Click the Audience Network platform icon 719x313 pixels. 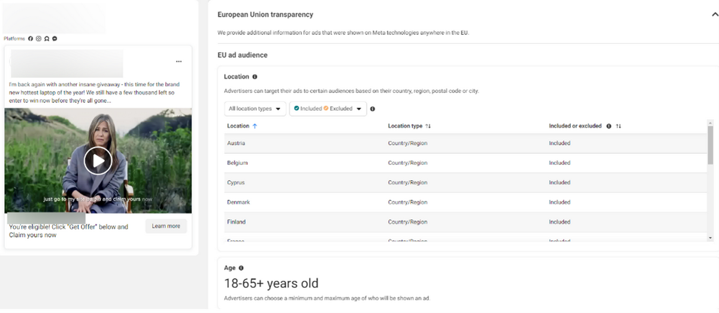pyautogui.click(x=46, y=38)
